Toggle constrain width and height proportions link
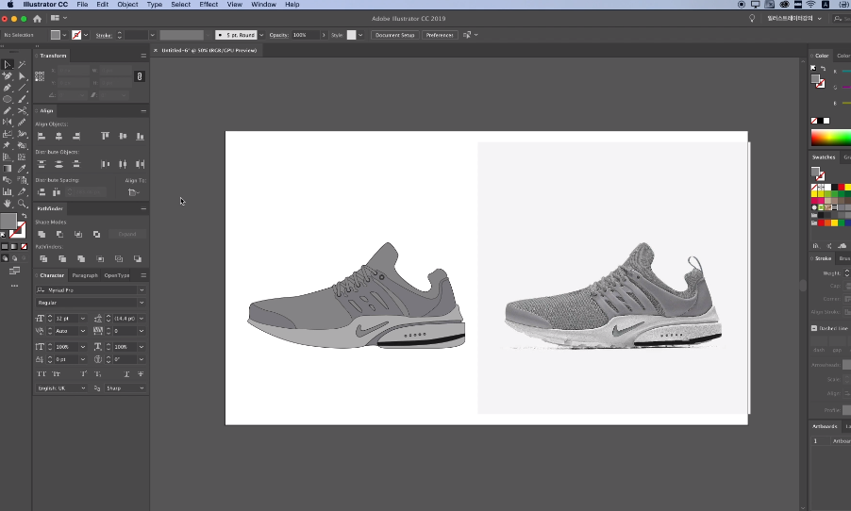 click(x=140, y=76)
